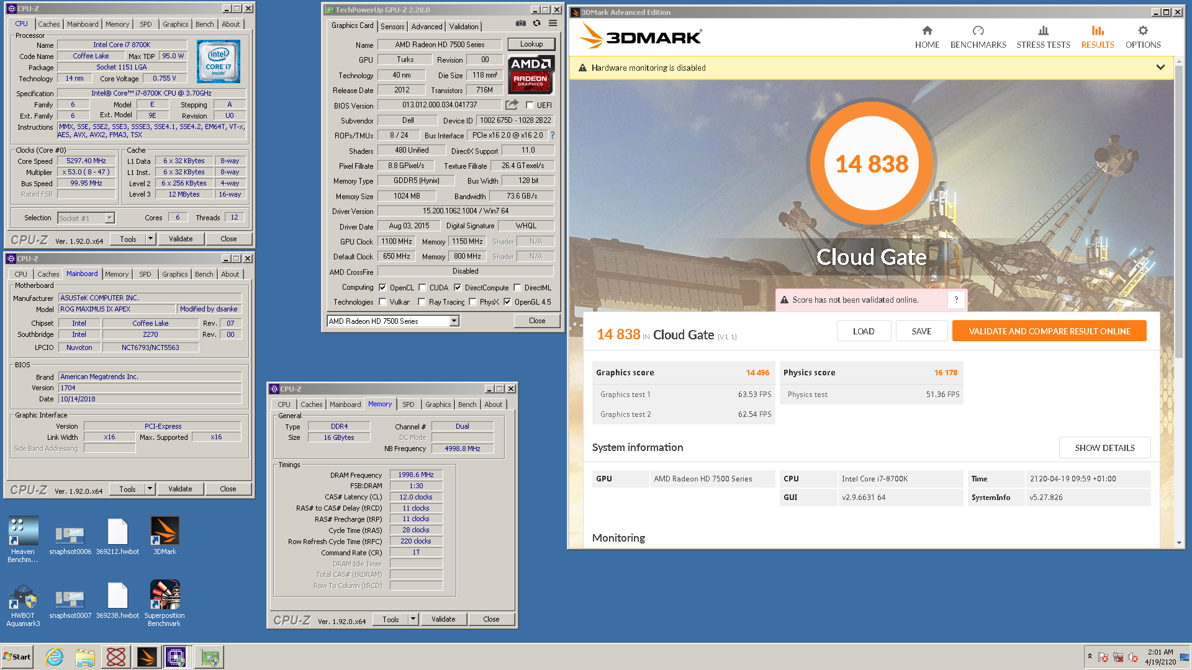Open Tools dropdown arrow in top CPU-Z window

(x=150, y=239)
